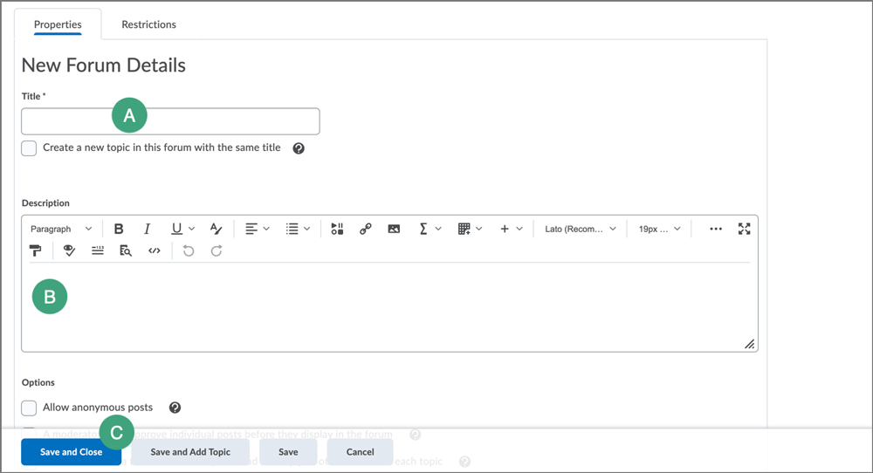Click the text alignment icon
Screen dimensions: 873x473
[x=251, y=229]
